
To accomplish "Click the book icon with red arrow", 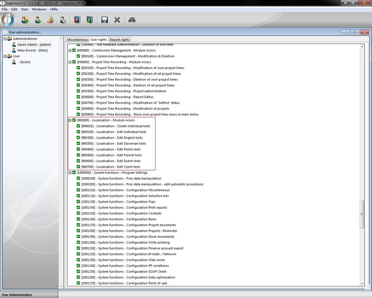I will (x=77, y=20).
